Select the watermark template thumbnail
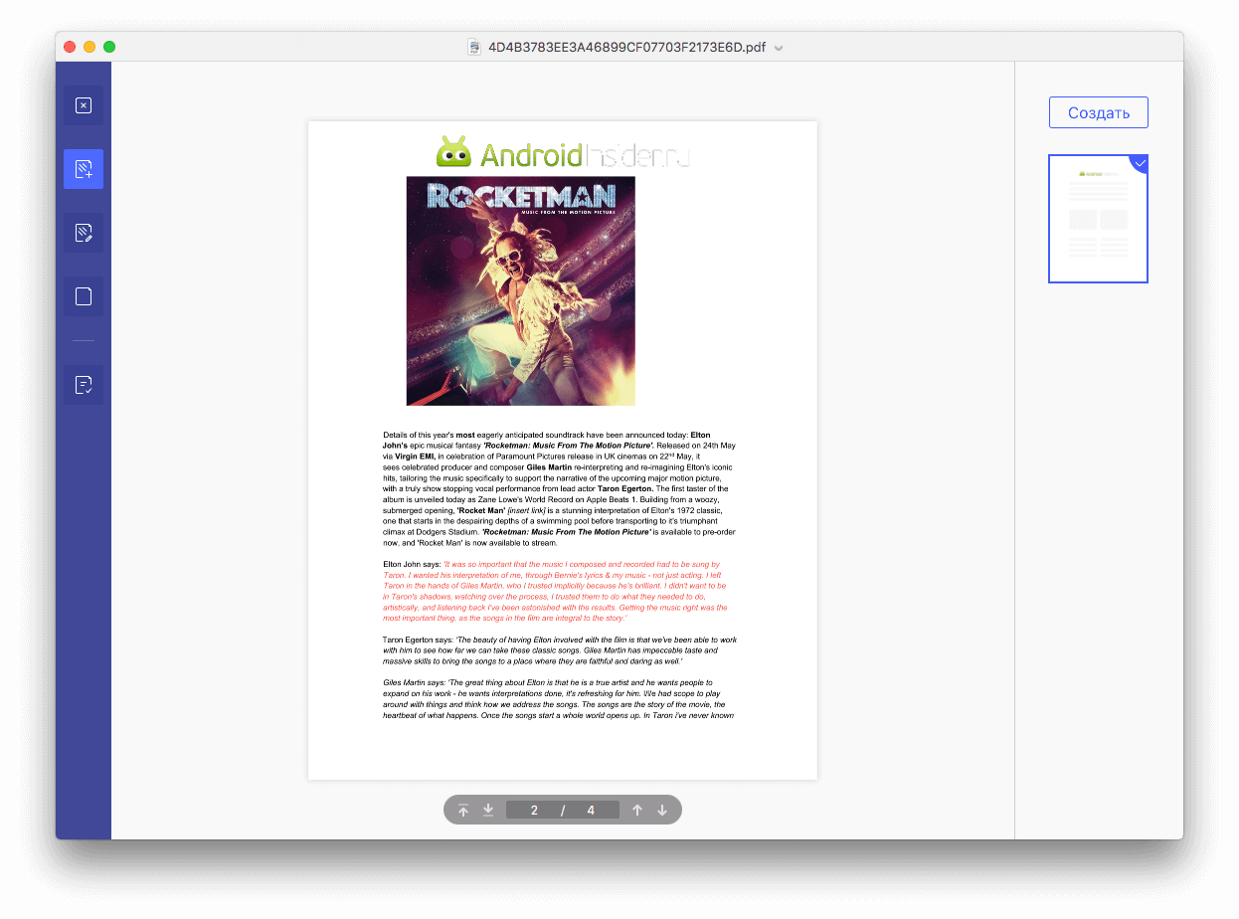 [x=1099, y=219]
